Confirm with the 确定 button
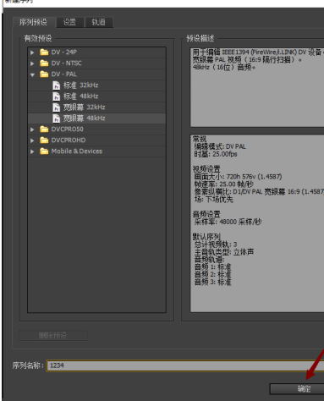The width and height of the screenshot is (324, 401). pos(297,389)
